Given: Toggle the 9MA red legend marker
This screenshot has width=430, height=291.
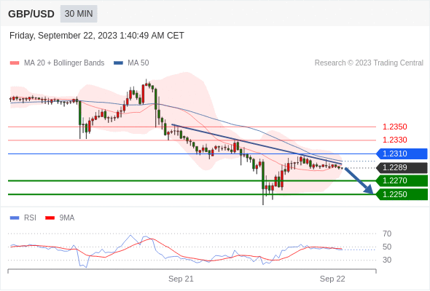Looking at the screenshot, I should click(50, 218).
